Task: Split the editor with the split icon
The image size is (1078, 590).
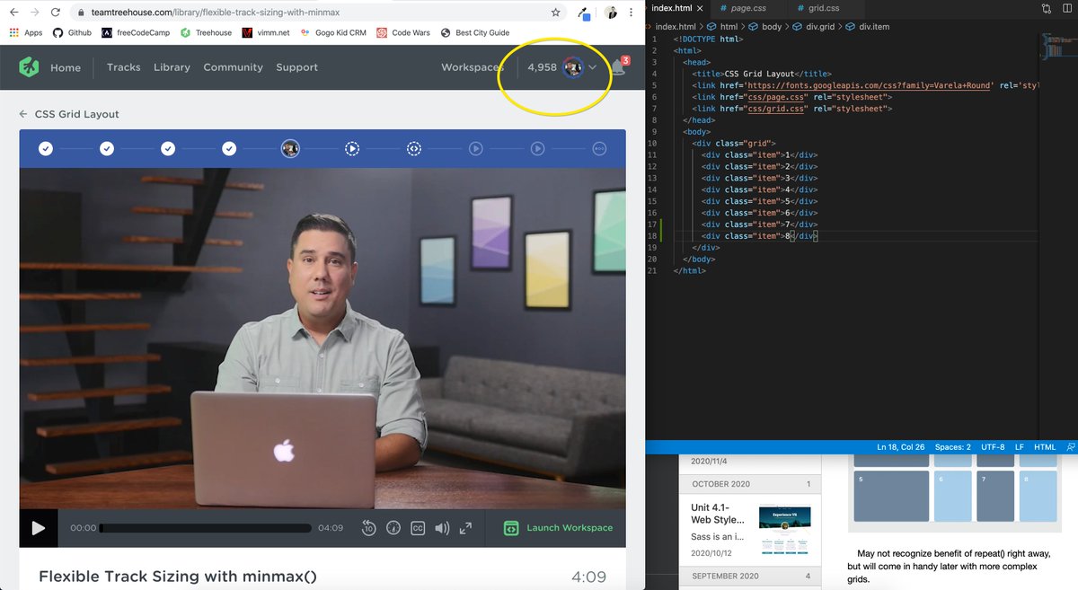Action: tap(1068, 8)
